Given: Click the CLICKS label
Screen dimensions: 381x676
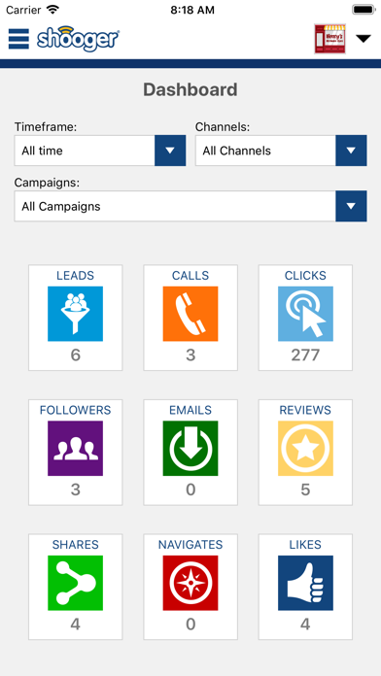Looking at the screenshot, I should coord(305,276).
